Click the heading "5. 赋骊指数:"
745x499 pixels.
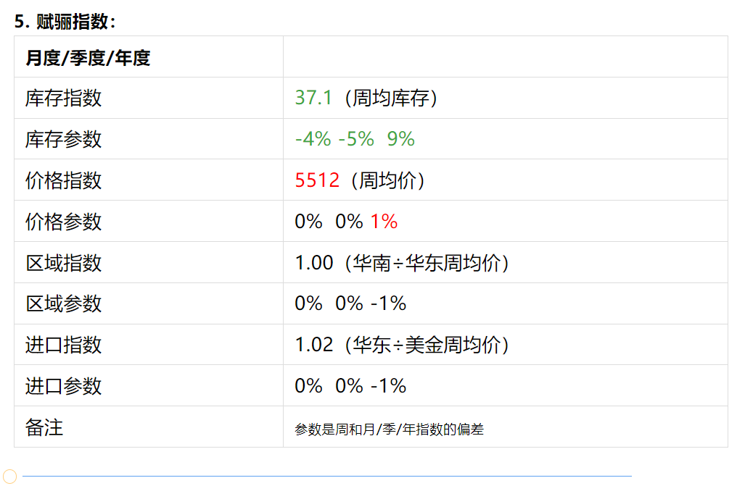(65, 22)
